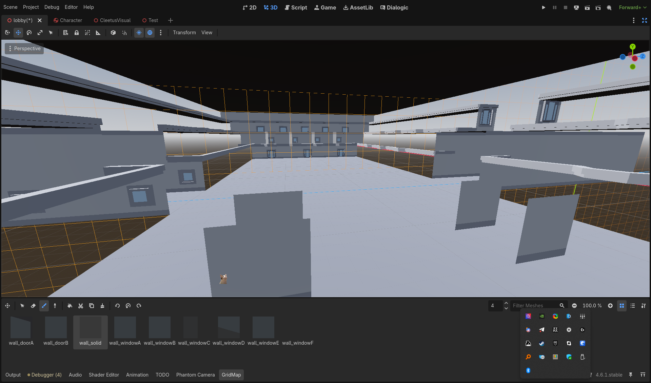
Task: Switch to the Character scene tab
Action: pyautogui.click(x=68, y=20)
